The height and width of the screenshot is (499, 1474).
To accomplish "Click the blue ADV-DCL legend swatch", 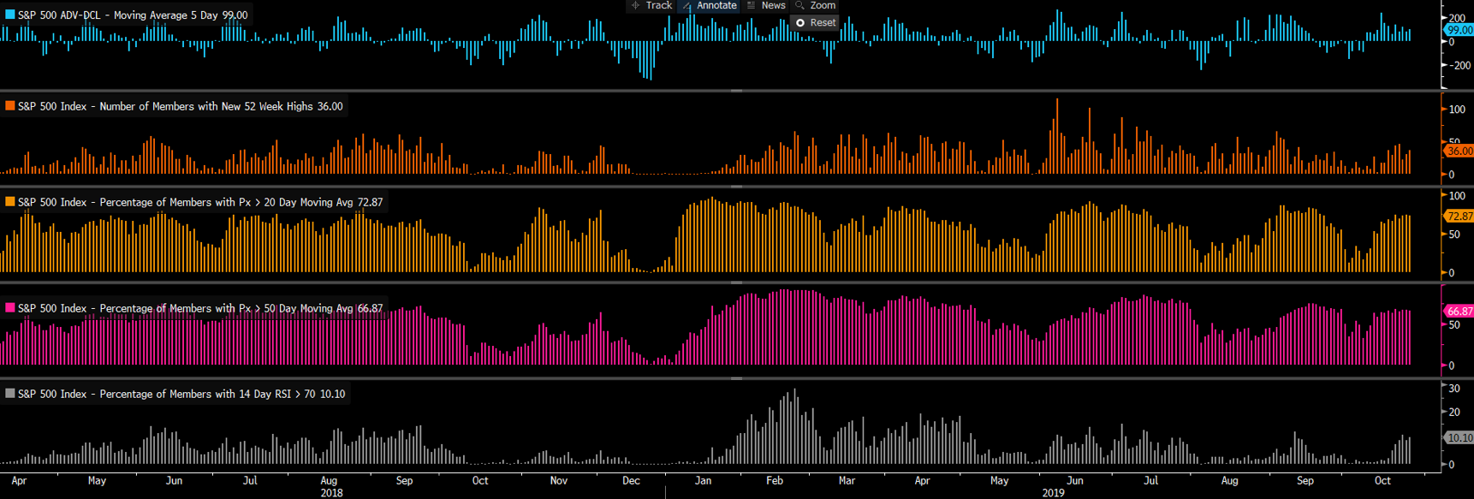I will pyautogui.click(x=9, y=15).
